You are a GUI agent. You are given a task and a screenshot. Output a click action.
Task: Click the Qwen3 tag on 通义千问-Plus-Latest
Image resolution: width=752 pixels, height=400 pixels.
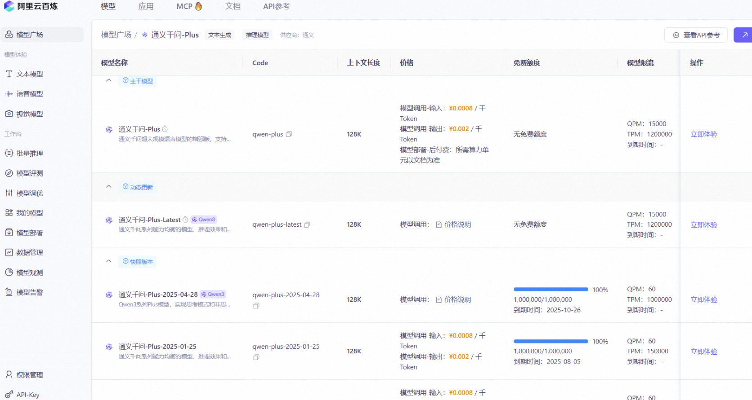[204, 220]
